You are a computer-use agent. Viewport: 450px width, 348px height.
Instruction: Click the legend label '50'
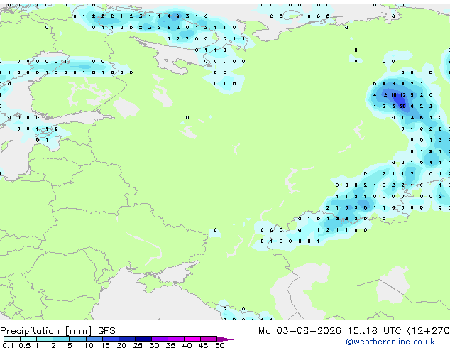(x=219, y=345)
